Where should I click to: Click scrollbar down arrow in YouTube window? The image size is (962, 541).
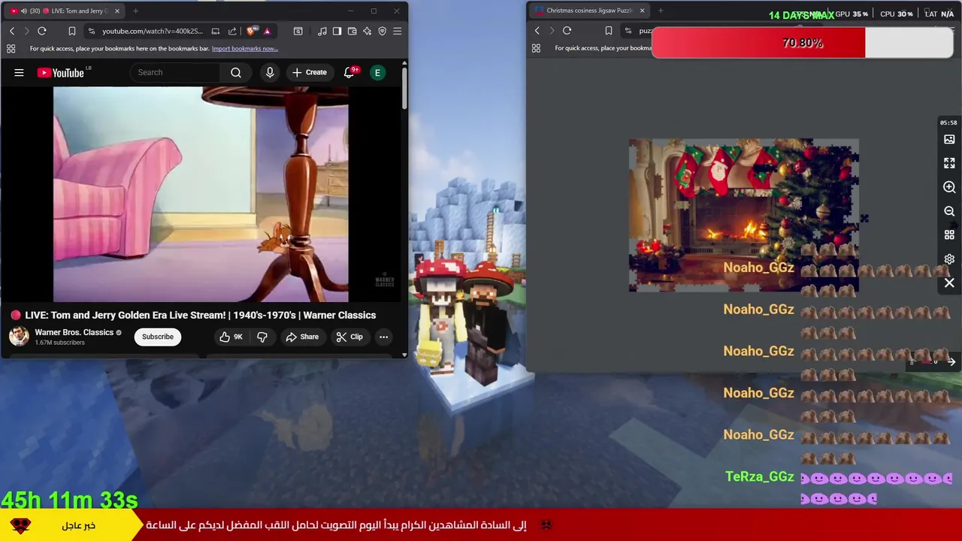click(404, 355)
